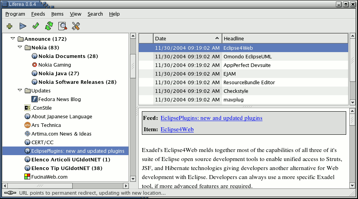Click article pane scrollbar down arrow
358x199 pixels.
pos(352,186)
